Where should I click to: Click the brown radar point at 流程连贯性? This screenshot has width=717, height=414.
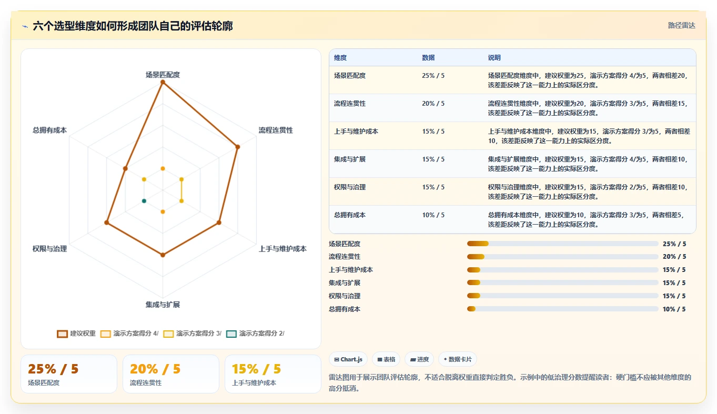[x=237, y=147]
